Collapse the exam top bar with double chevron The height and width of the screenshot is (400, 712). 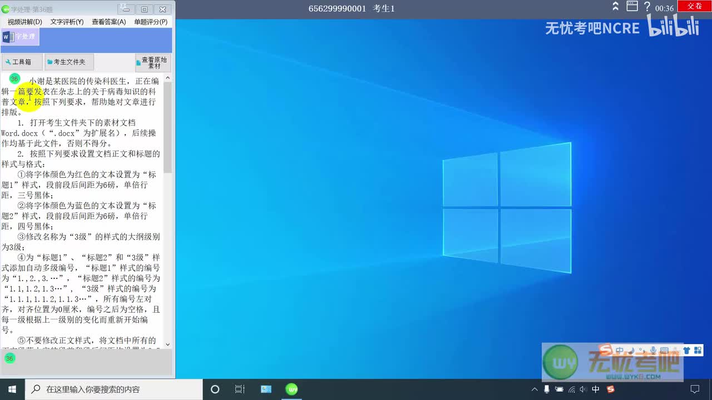[x=615, y=7]
